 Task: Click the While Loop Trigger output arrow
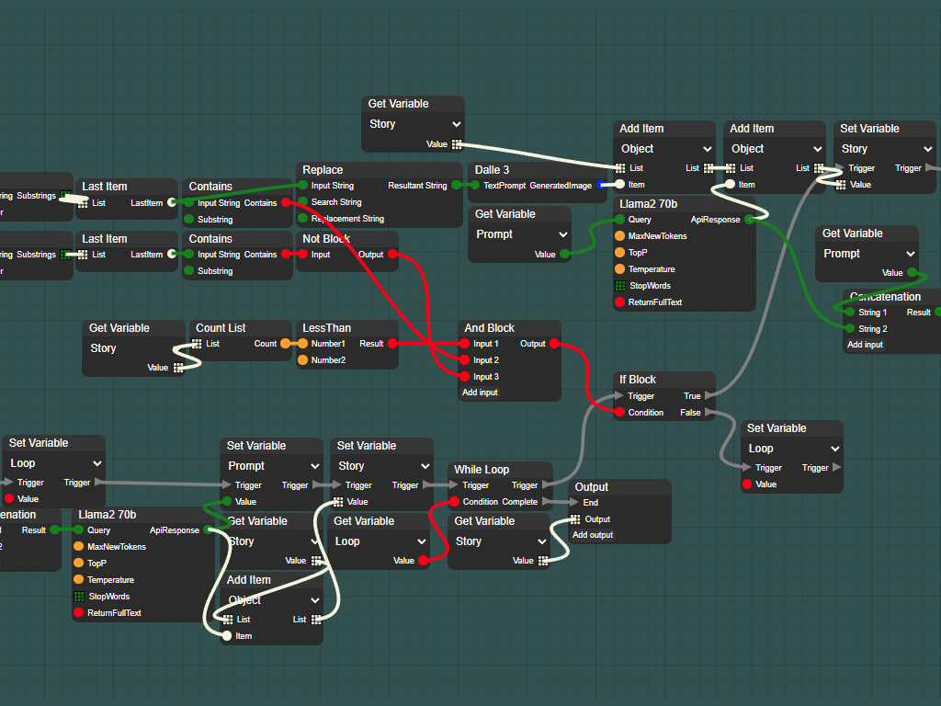point(546,485)
